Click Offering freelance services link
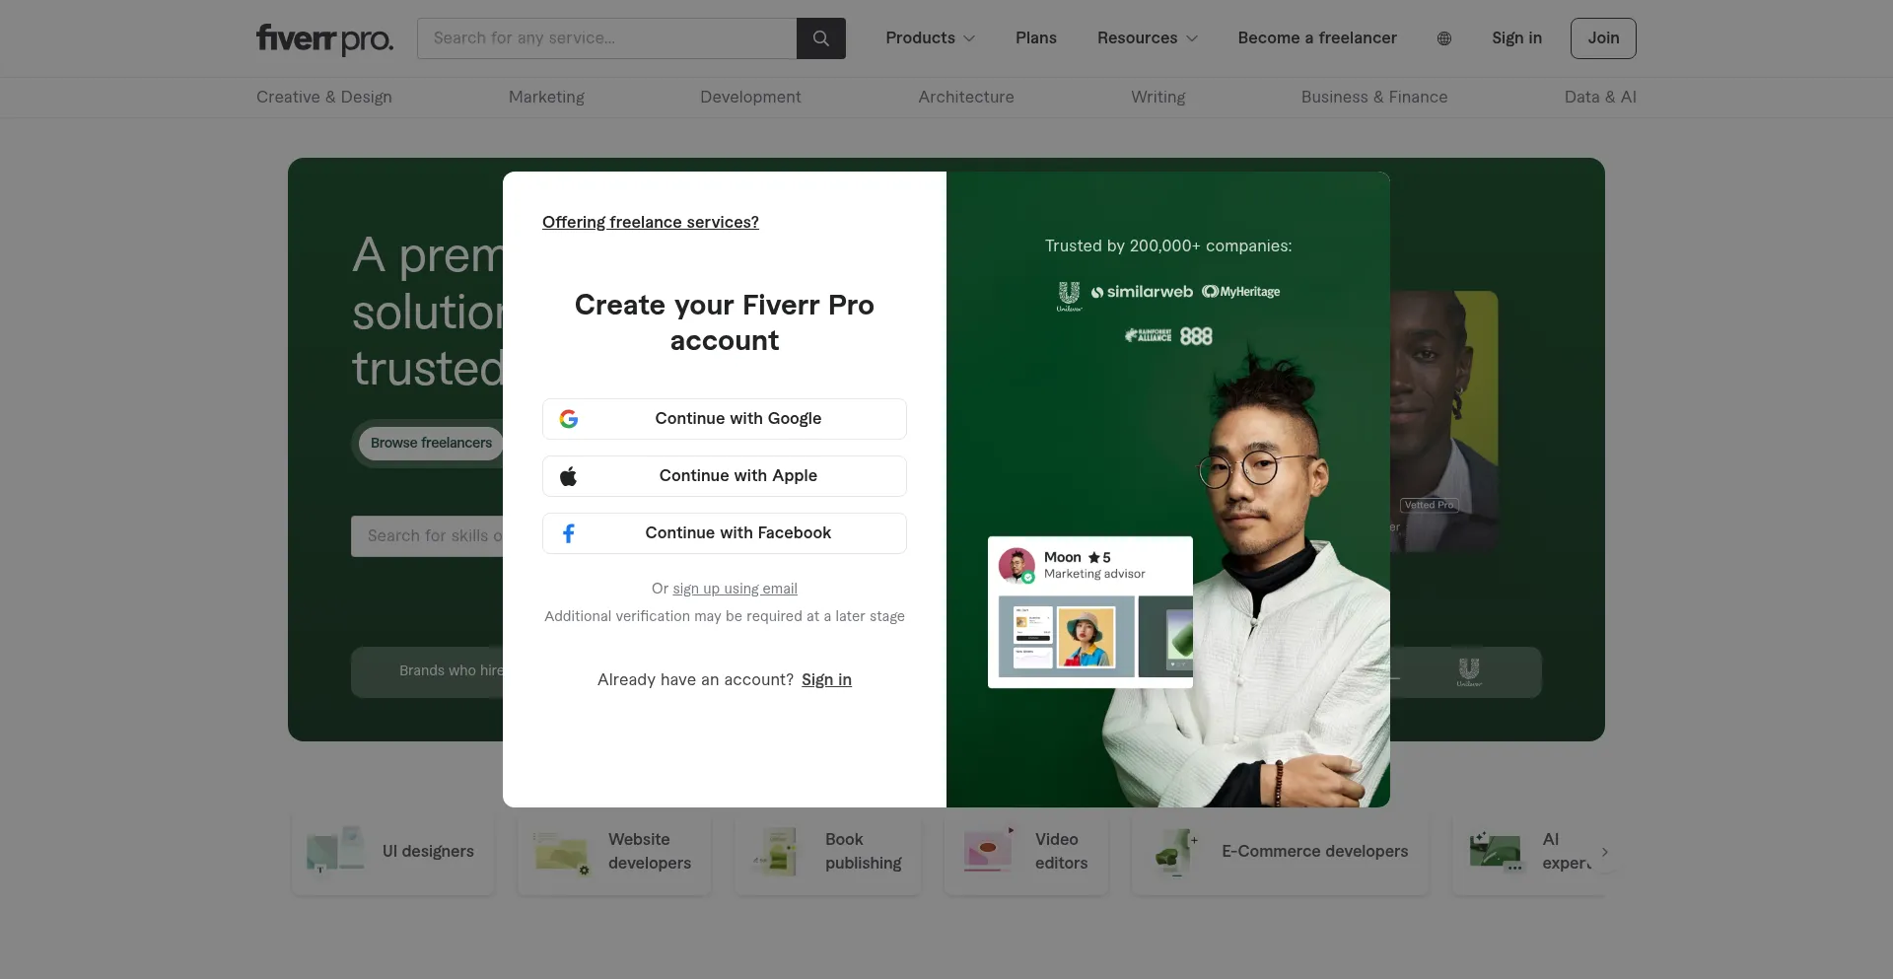Viewport: 1893px width, 979px height. pyautogui.click(x=651, y=223)
